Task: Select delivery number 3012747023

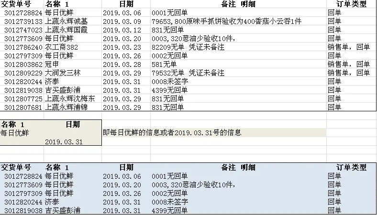Action: coord(23,30)
